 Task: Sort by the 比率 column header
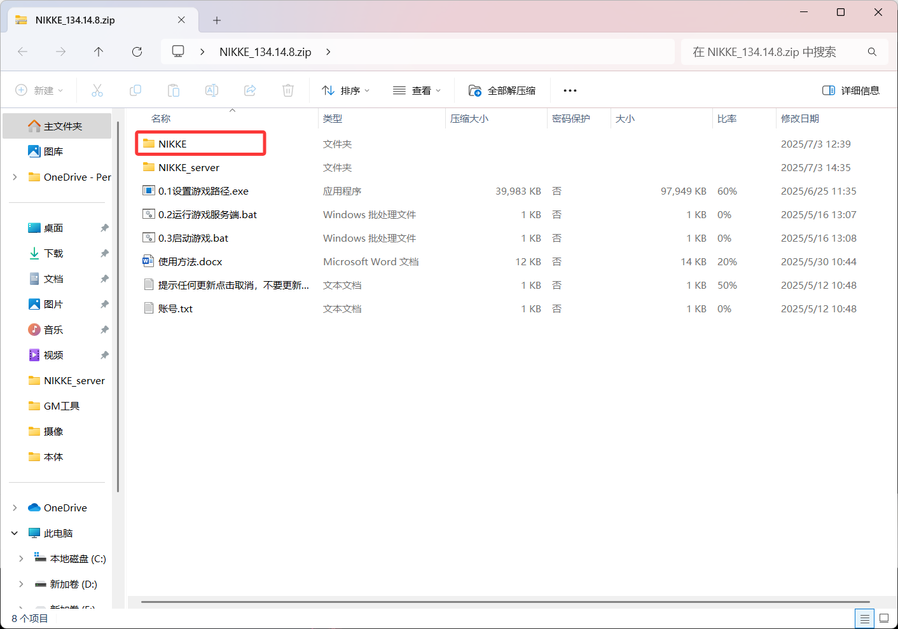tap(727, 118)
